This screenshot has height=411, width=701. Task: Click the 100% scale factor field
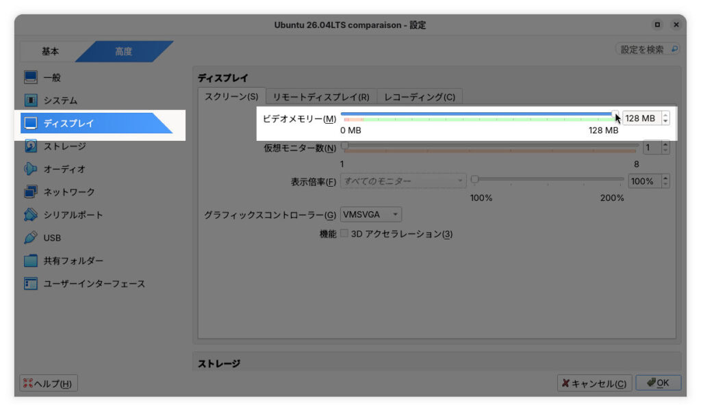click(x=645, y=181)
